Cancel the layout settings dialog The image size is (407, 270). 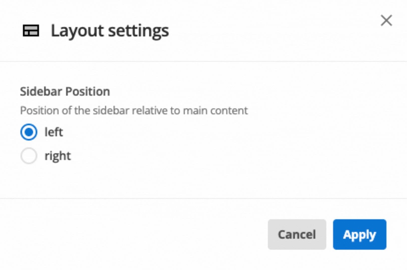pos(297,234)
